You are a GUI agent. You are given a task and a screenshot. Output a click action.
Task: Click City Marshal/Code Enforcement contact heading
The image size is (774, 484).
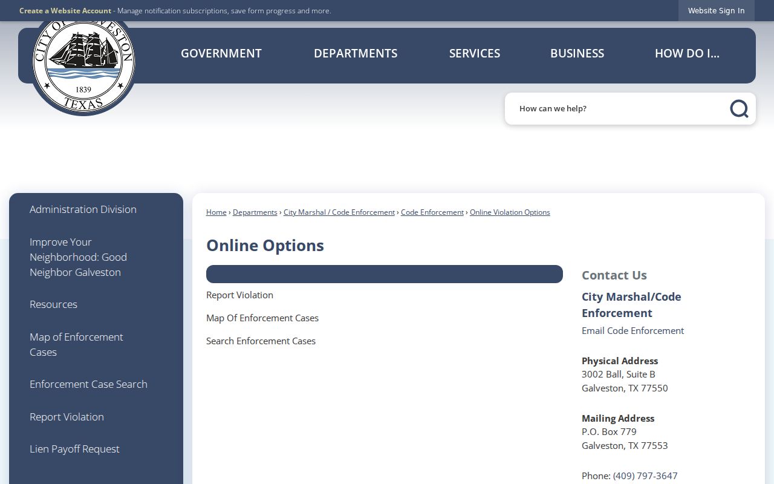click(x=631, y=305)
